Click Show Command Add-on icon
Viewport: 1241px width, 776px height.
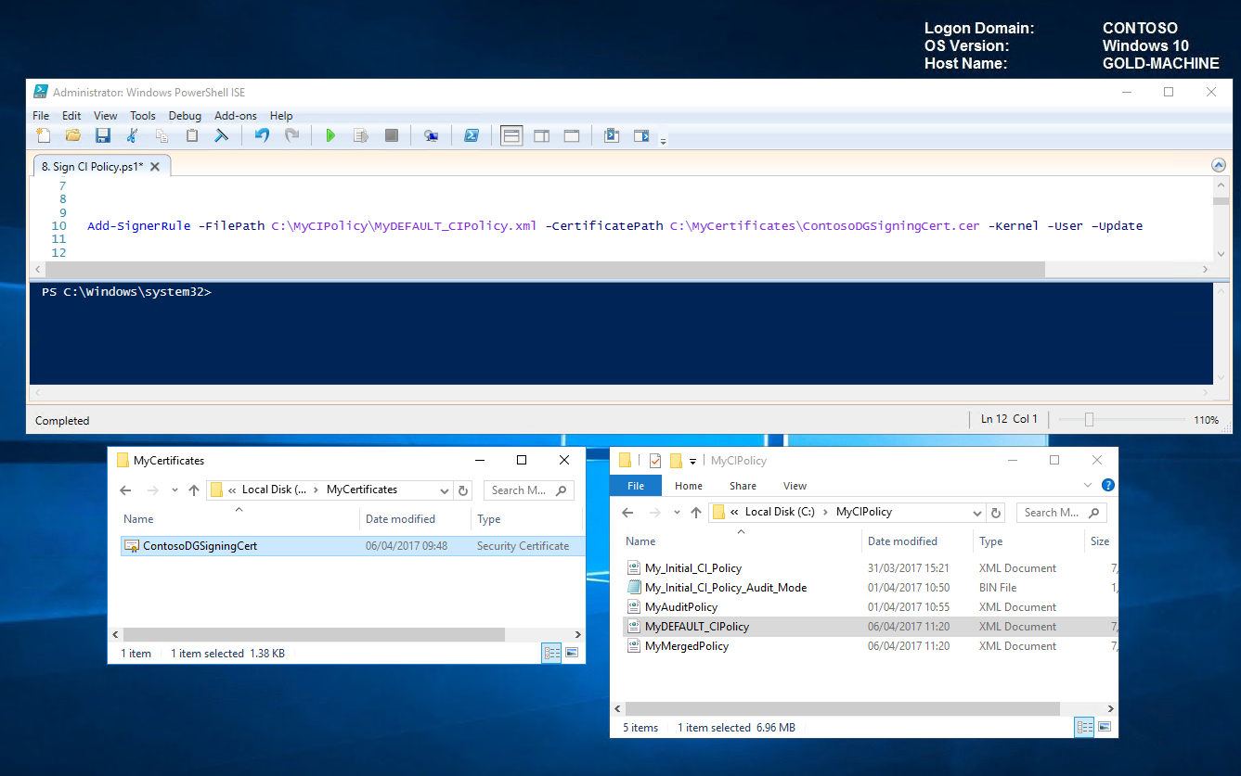coord(641,136)
